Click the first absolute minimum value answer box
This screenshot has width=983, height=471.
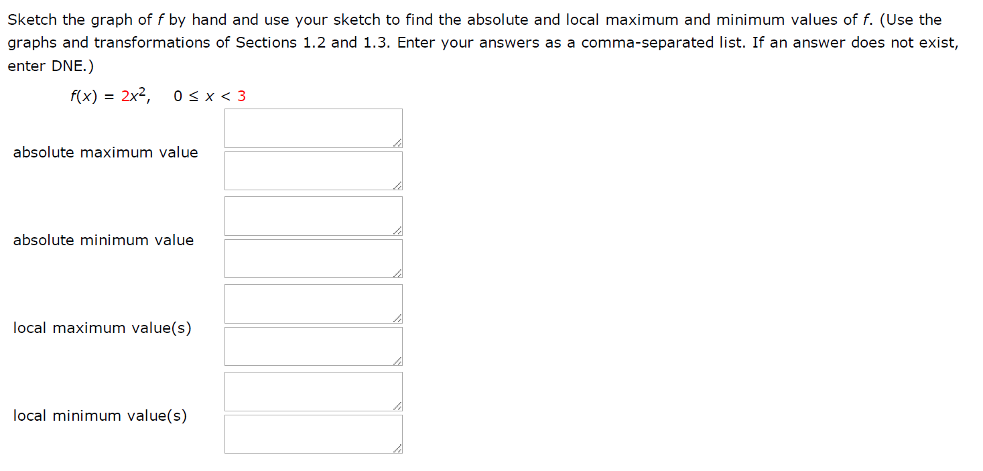313,215
